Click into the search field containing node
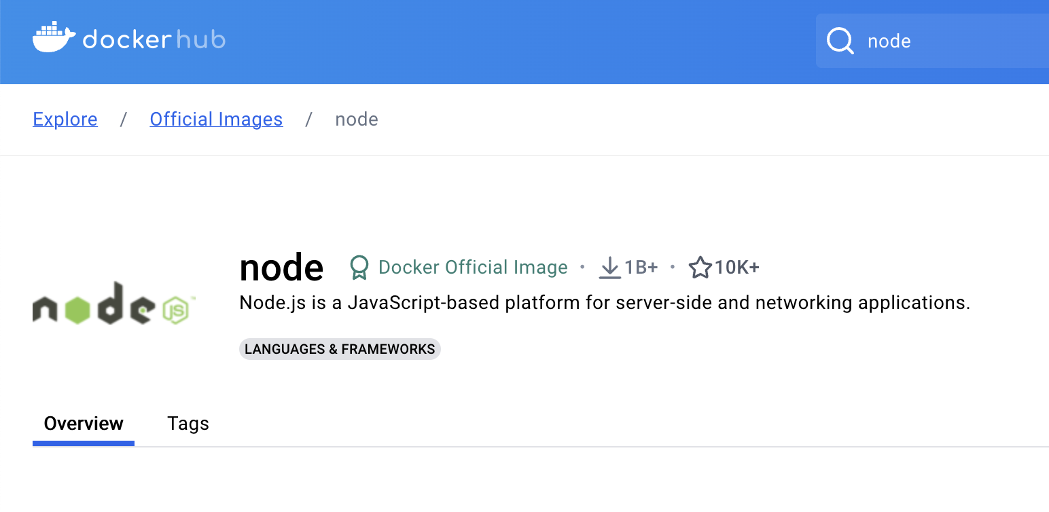Image resolution: width=1049 pixels, height=512 pixels. [x=932, y=41]
